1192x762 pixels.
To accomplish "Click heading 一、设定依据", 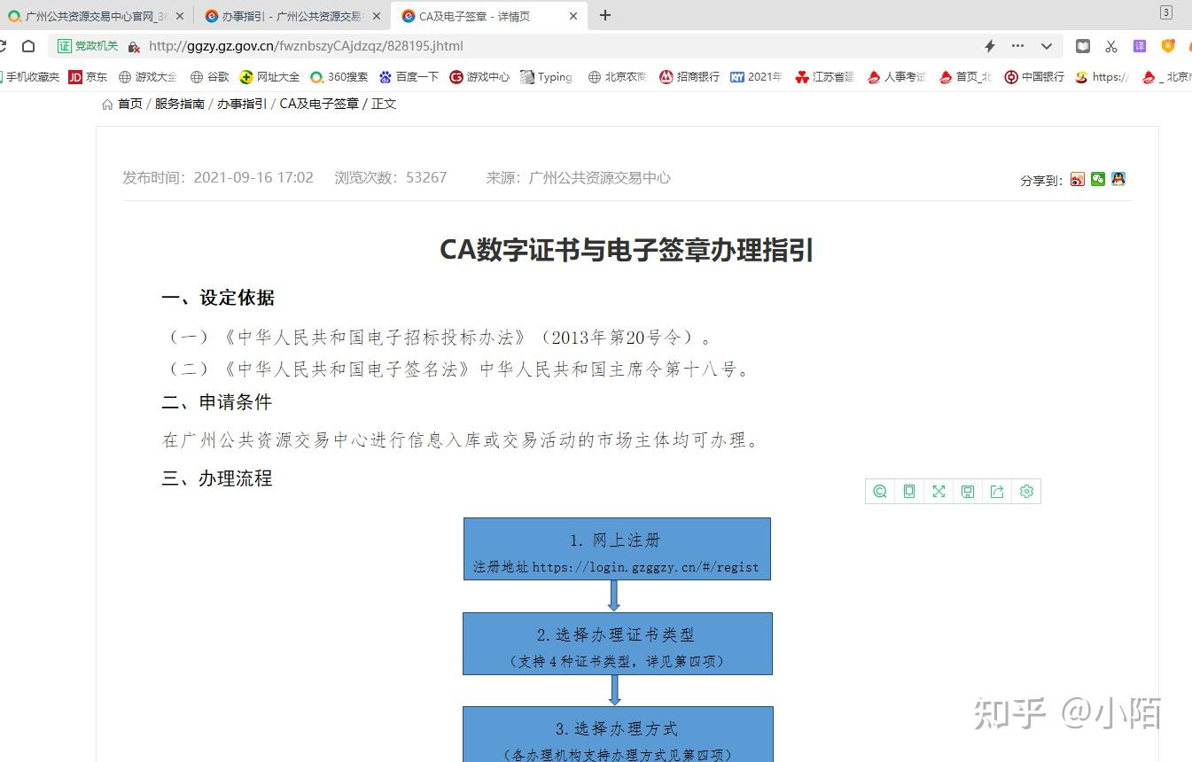I will click(x=218, y=298).
